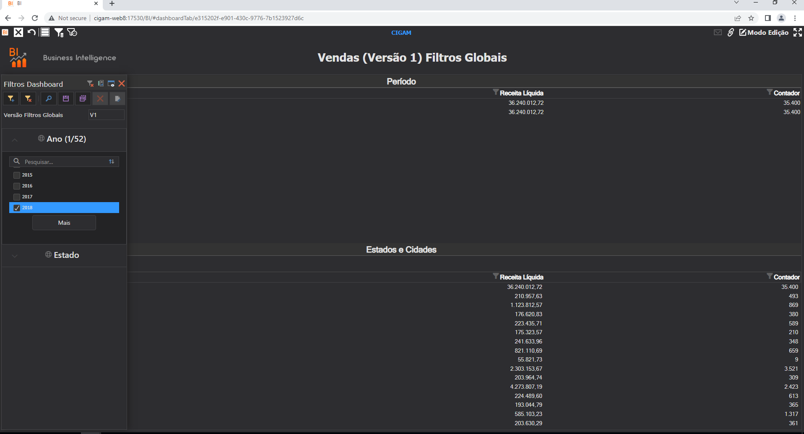The width and height of the screenshot is (804, 434).
Task: Open the browser three-dot menu
Action: click(x=795, y=18)
